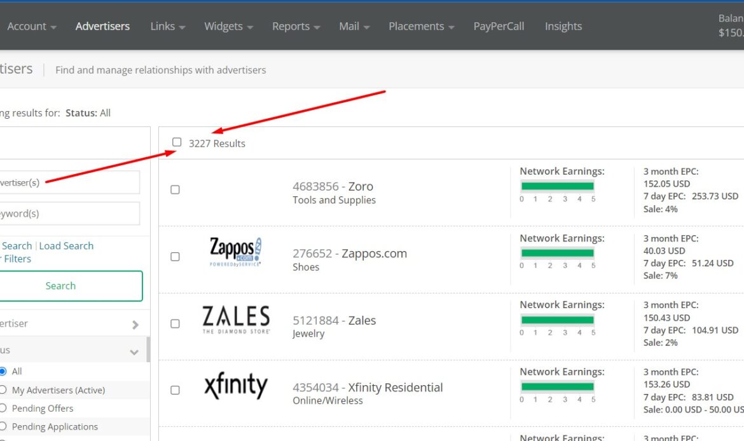Check the Xfinity Residential checkbox
The height and width of the screenshot is (441, 744).
(175, 390)
